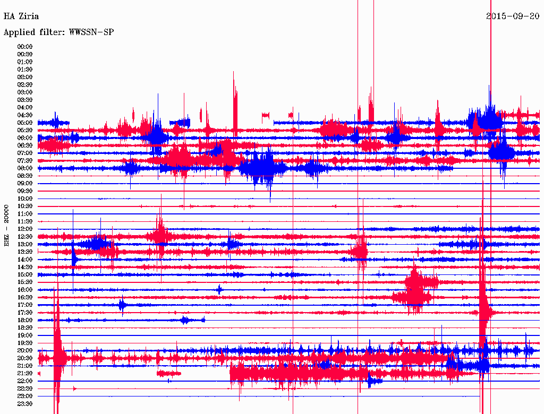Screen dimensions: 544x414
Task: Click the 21:00 time label
Action: [x=25, y=366]
